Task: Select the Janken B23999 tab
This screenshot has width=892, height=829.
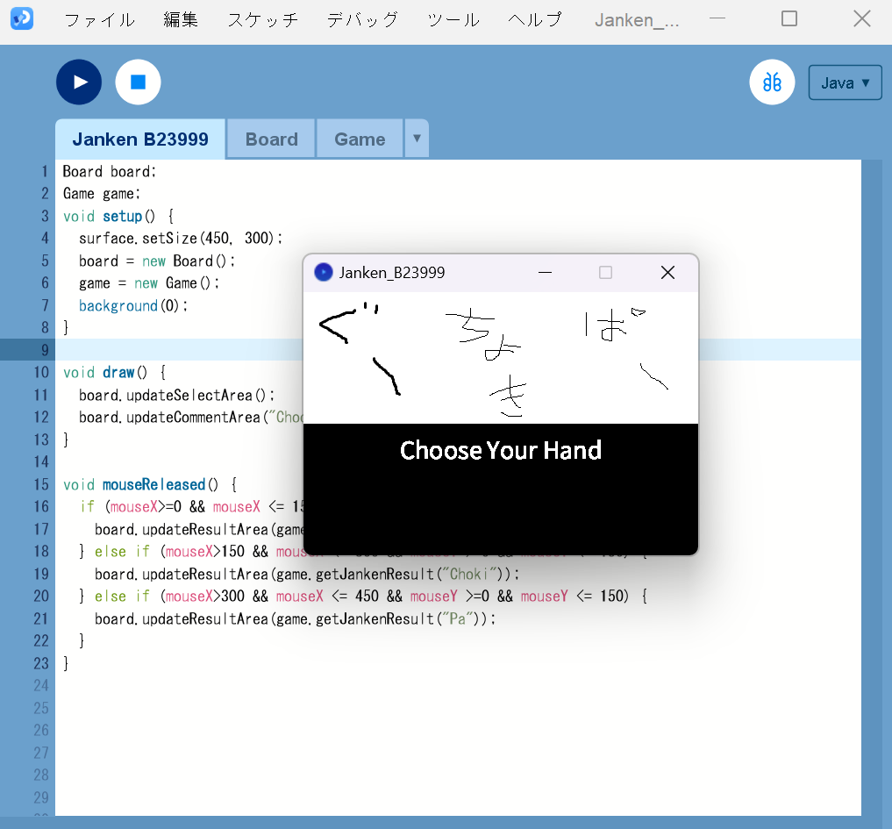Action: [x=140, y=139]
